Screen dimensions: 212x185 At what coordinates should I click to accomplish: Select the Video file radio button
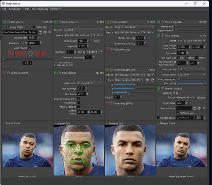click(x=34, y=27)
